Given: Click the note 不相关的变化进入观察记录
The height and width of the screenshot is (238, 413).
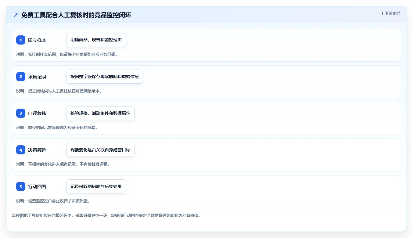Looking at the screenshot, I should (x=52, y=164).
